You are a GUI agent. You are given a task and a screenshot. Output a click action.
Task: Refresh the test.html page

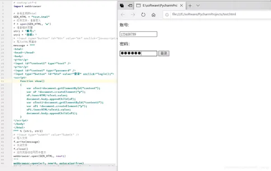(x=143, y=15)
